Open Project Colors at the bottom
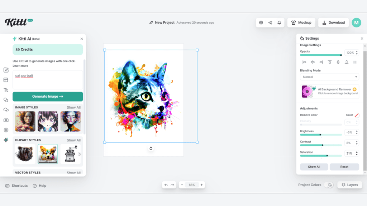Screen dimensions: 367x206 coord(309,185)
